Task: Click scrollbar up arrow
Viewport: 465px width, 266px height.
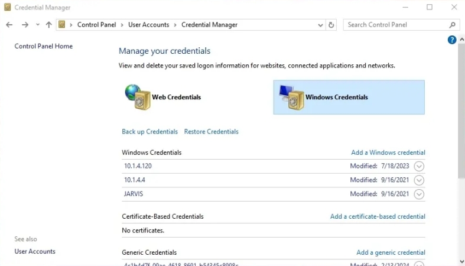Action: tap(461, 39)
